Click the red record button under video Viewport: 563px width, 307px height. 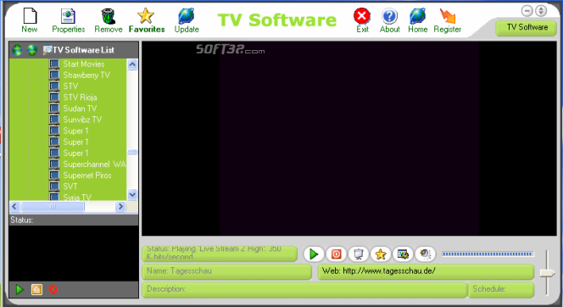[x=336, y=254]
